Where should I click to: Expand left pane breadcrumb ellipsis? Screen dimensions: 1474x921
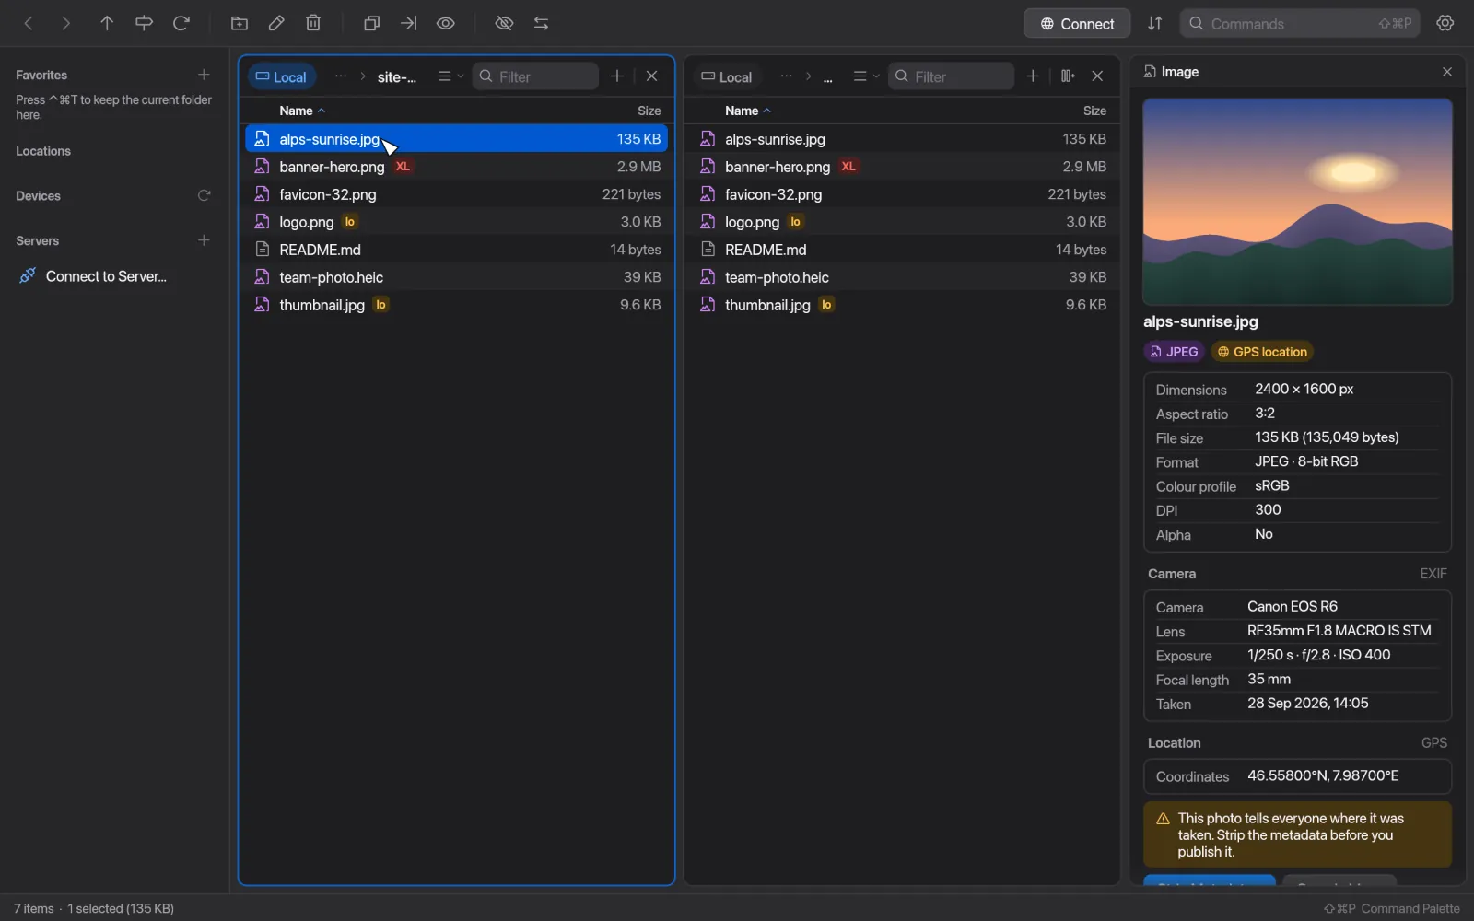(x=341, y=76)
